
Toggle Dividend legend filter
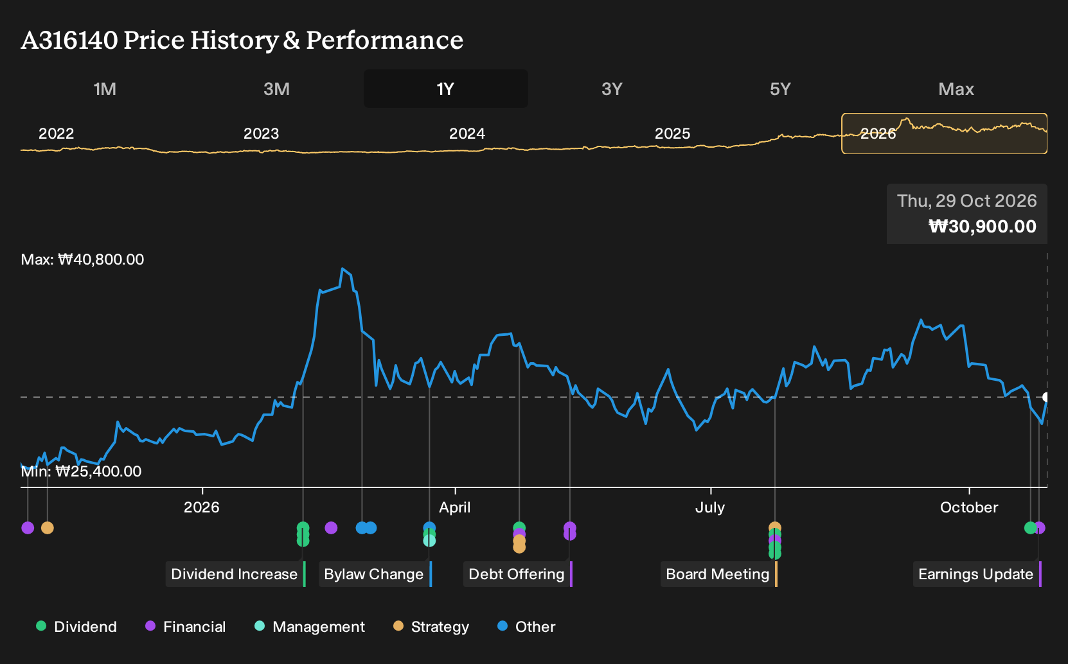77,627
